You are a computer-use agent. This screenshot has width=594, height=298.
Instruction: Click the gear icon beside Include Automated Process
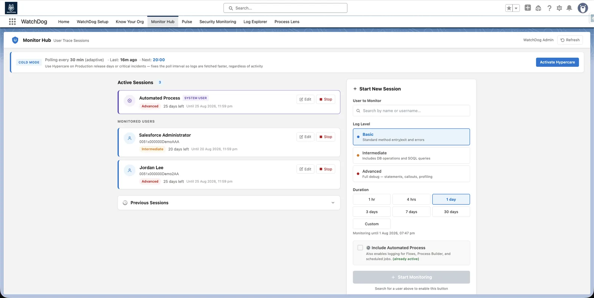[368, 248]
